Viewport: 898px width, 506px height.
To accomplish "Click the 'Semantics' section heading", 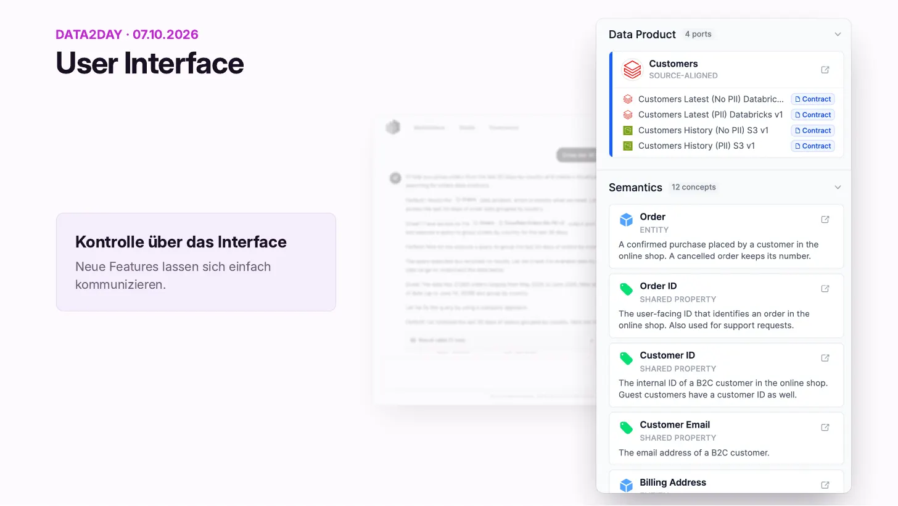I will pos(635,188).
